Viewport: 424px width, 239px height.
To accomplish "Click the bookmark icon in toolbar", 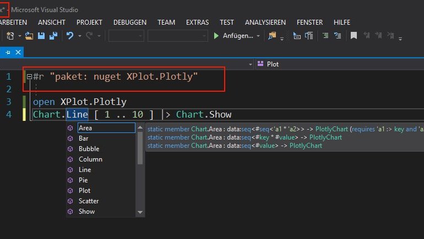I will tap(354, 36).
